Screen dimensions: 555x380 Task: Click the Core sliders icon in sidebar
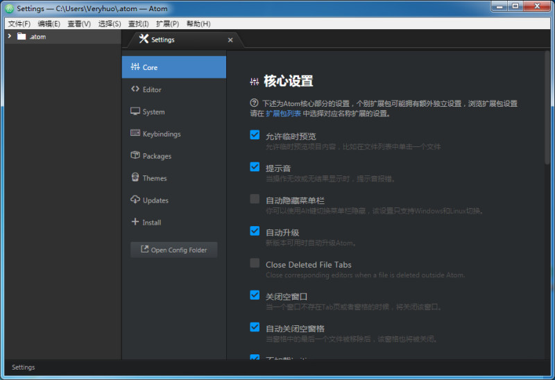135,67
